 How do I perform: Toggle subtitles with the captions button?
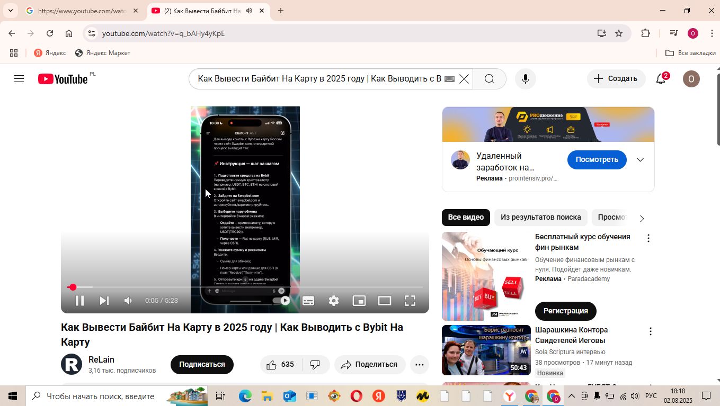308,301
